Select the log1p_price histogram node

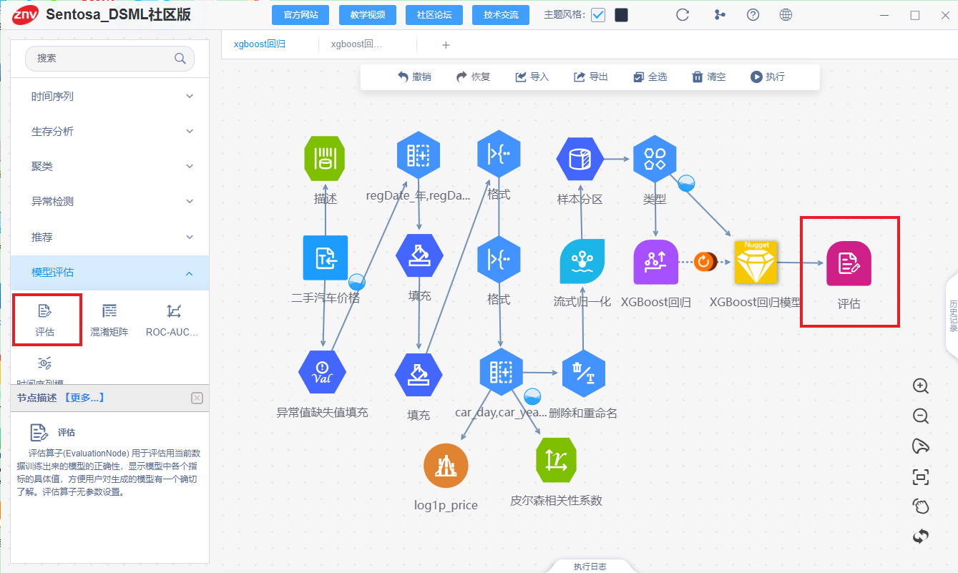coord(445,465)
